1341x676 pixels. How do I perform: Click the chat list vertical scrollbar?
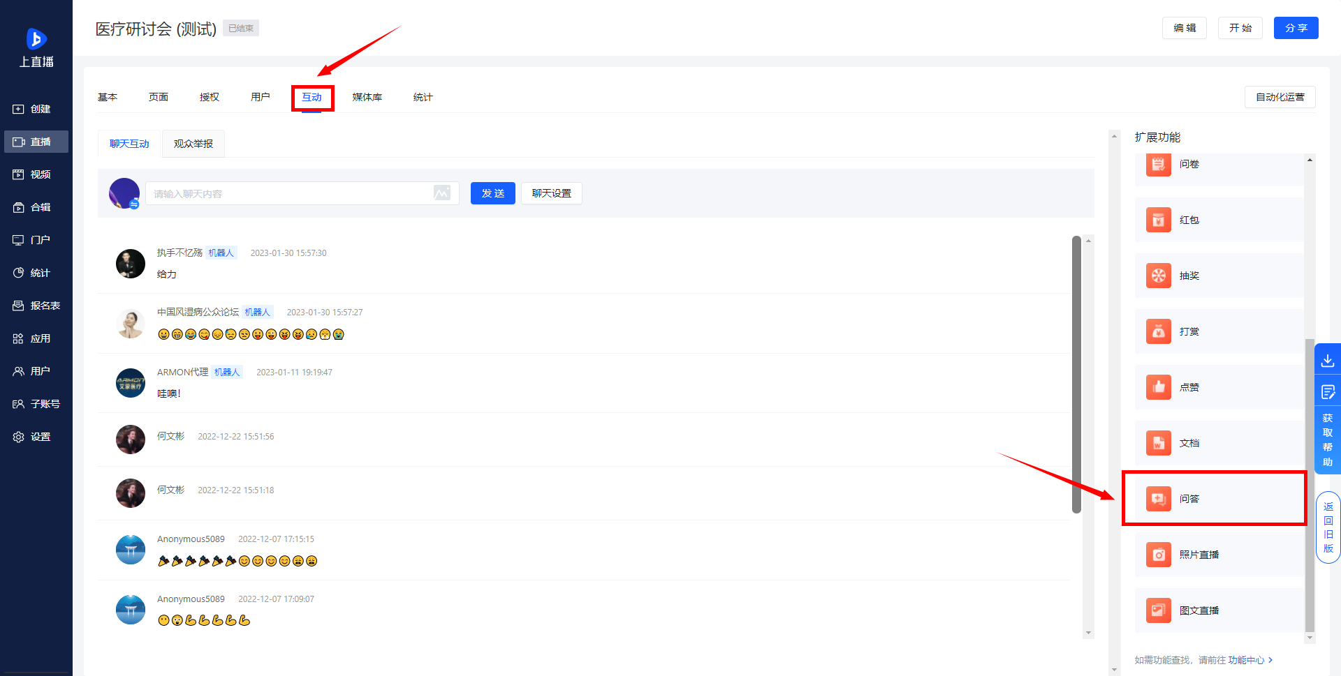click(1076, 375)
